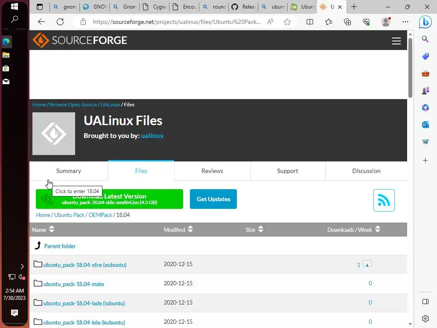
Task: Open the sidebar Outlook icon
Action: [x=425, y=125]
